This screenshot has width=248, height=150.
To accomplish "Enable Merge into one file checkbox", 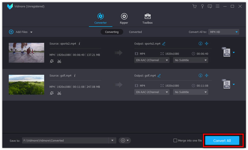I will pos(175,140).
